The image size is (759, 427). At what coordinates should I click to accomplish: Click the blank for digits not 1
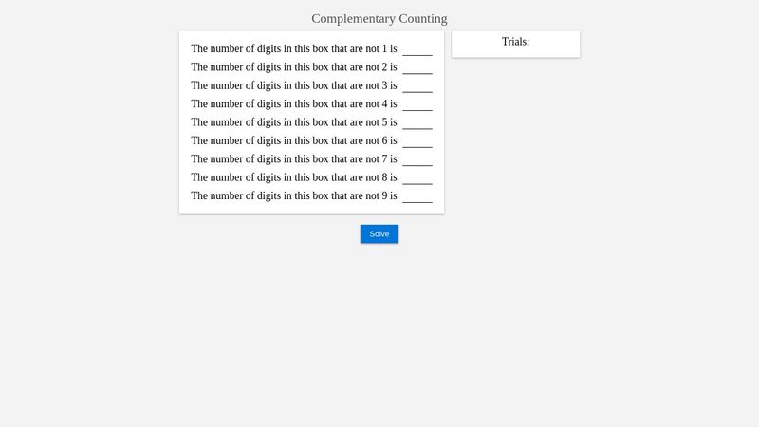(417, 49)
